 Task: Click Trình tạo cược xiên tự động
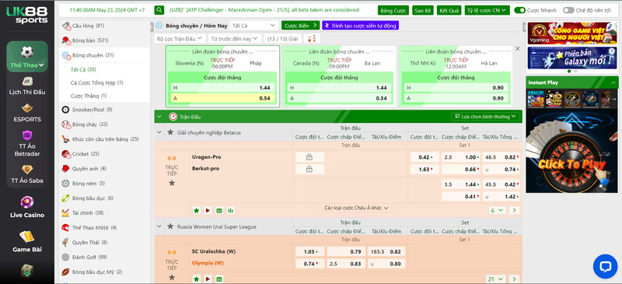click(361, 26)
